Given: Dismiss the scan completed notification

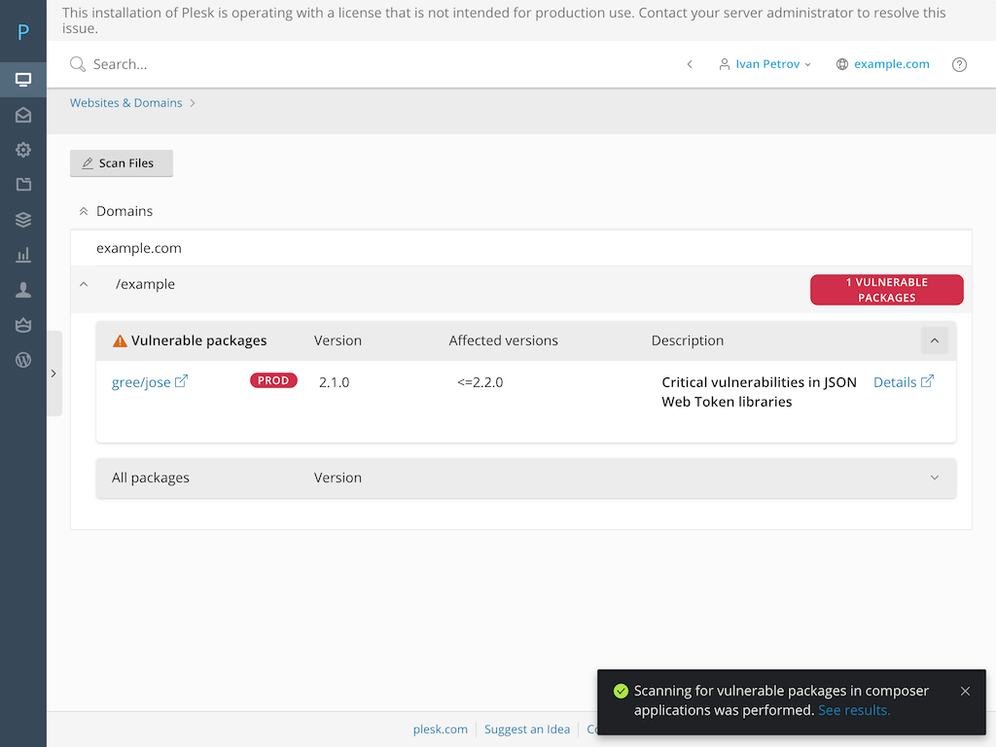Looking at the screenshot, I should (965, 692).
